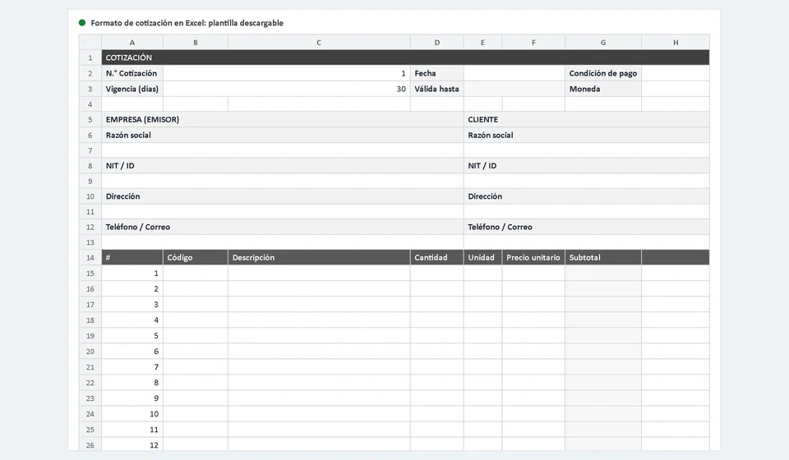Click the Moneda value cell
This screenshot has height=460, width=789.
click(x=676, y=89)
